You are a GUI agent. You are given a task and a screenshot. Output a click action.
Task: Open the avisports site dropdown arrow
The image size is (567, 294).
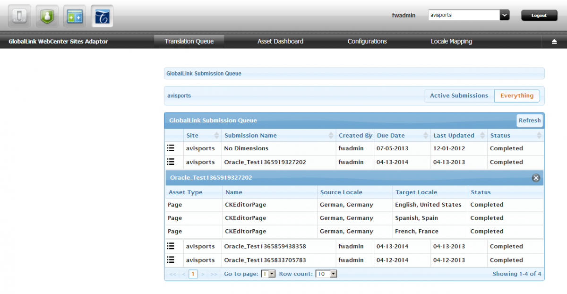504,15
